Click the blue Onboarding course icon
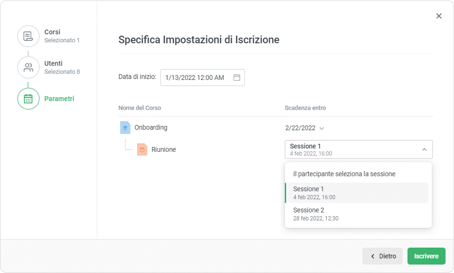The width and height of the screenshot is (454, 273). pyautogui.click(x=125, y=127)
